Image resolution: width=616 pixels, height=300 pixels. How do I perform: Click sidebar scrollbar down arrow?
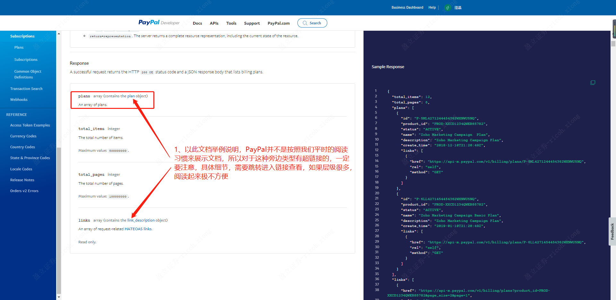pos(59,297)
